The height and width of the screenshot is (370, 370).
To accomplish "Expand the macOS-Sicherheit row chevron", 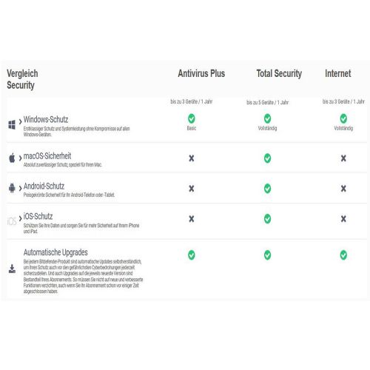I will (x=20, y=158).
